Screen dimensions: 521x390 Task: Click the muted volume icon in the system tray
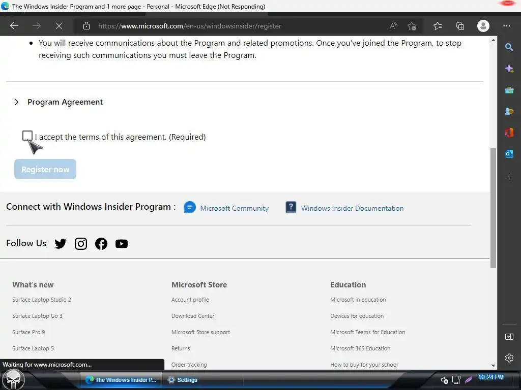point(445,380)
